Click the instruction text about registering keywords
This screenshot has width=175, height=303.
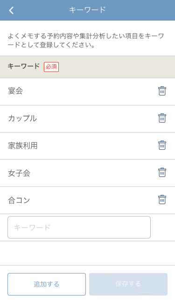(86, 40)
